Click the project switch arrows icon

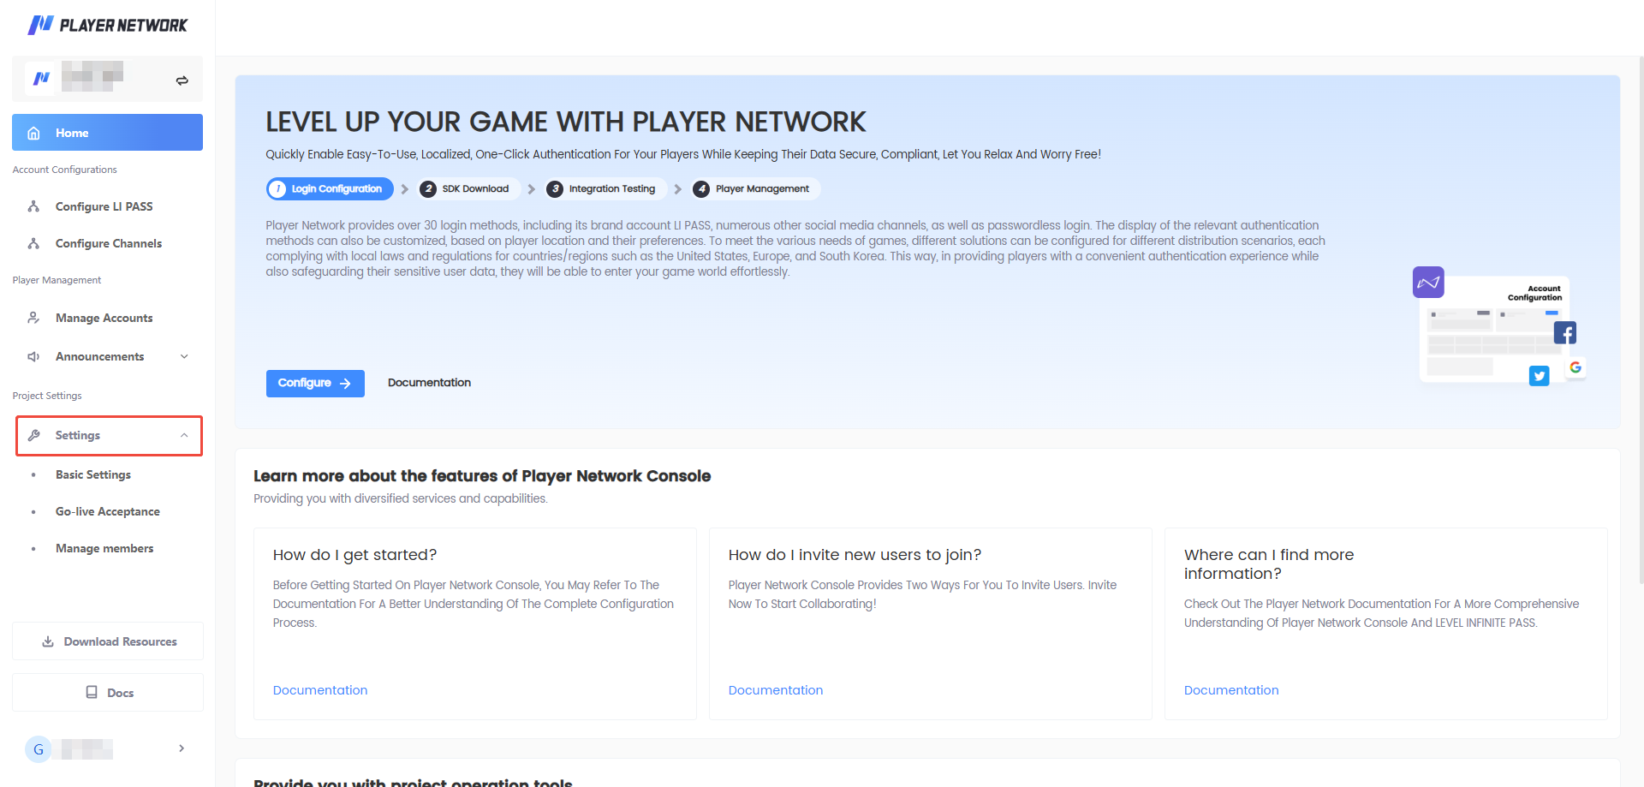[x=182, y=80]
